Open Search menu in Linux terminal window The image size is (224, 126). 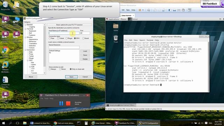click(x=142, y=40)
